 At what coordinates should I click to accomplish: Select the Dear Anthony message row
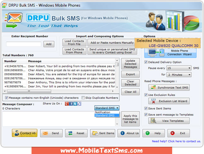pyautogui.click(x=59, y=82)
